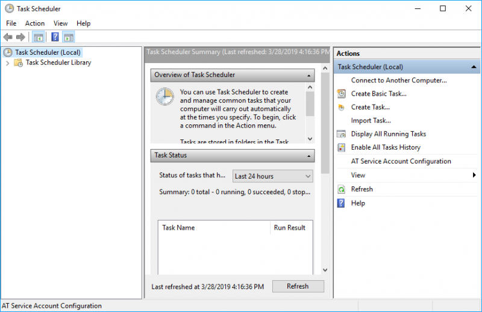Click the Task Scheduler (Local) clock icon in tree

(8, 52)
